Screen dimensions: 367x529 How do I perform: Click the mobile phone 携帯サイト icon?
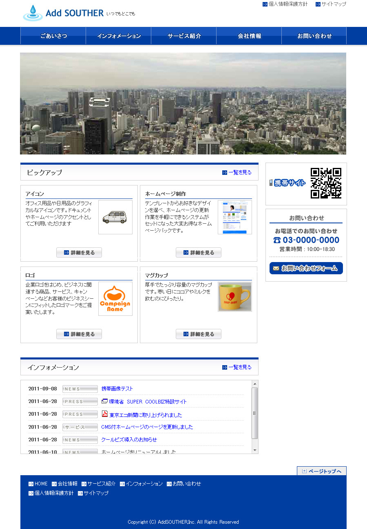(271, 183)
